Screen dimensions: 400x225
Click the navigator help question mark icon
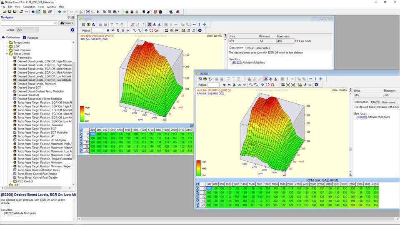click(69, 17)
